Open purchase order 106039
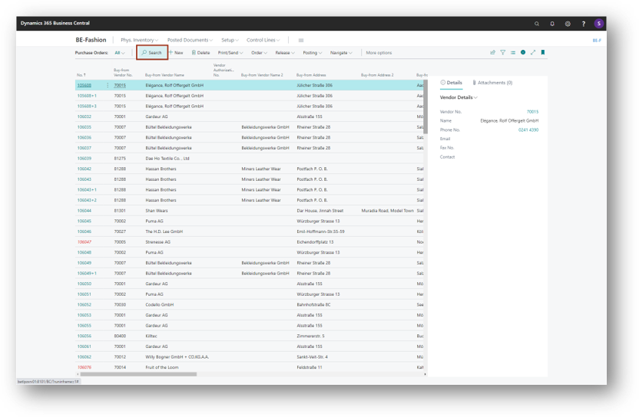This screenshot has width=639, height=417. [x=84, y=158]
